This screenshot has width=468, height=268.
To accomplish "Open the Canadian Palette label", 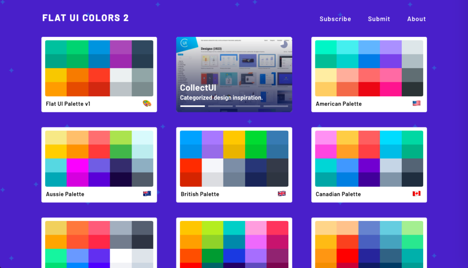I will pyautogui.click(x=338, y=194).
